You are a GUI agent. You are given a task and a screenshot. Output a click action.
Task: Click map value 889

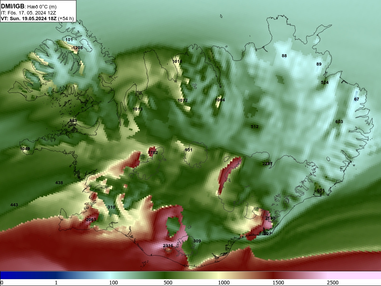click(x=73, y=121)
